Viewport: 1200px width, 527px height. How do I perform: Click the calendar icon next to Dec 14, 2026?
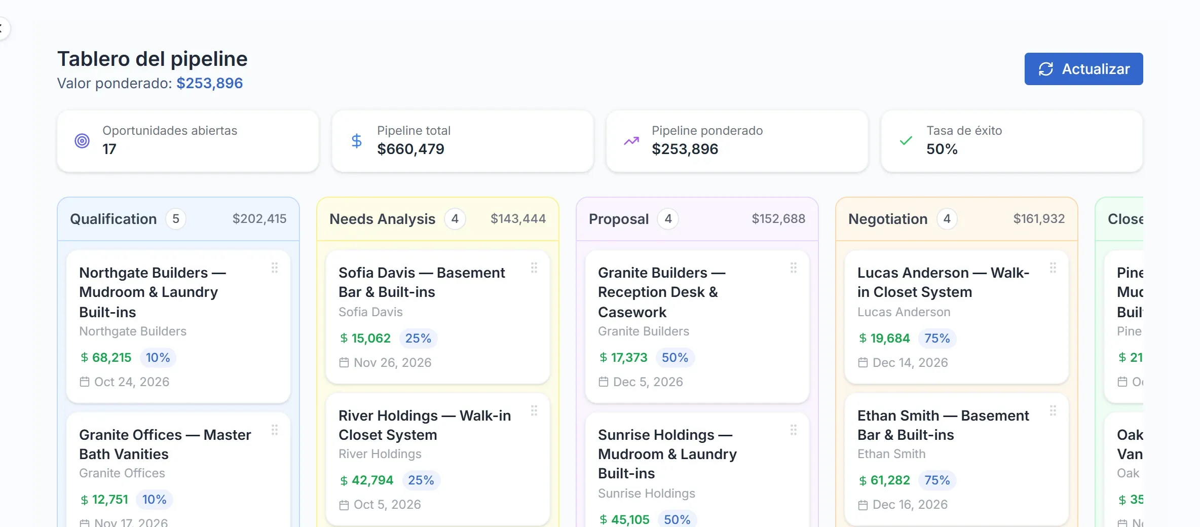click(x=863, y=362)
